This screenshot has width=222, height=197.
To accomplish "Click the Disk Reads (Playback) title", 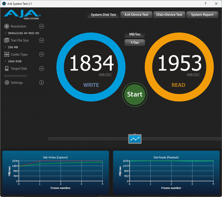I will (166, 157).
